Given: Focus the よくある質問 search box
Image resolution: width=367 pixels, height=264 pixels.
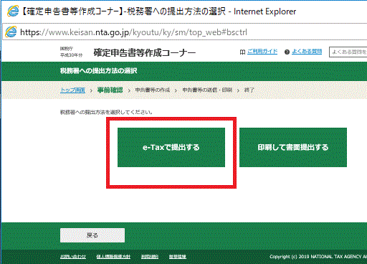Looking at the screenshot, I should tap(348, 52).
